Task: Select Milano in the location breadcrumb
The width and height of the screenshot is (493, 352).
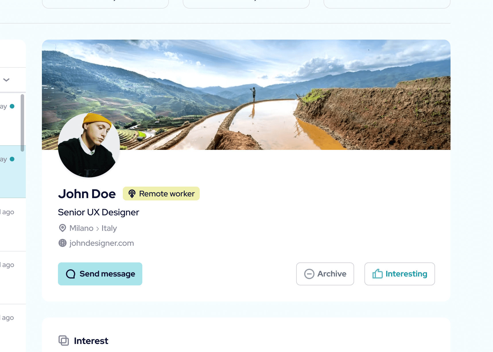Action: pos(81,228)
